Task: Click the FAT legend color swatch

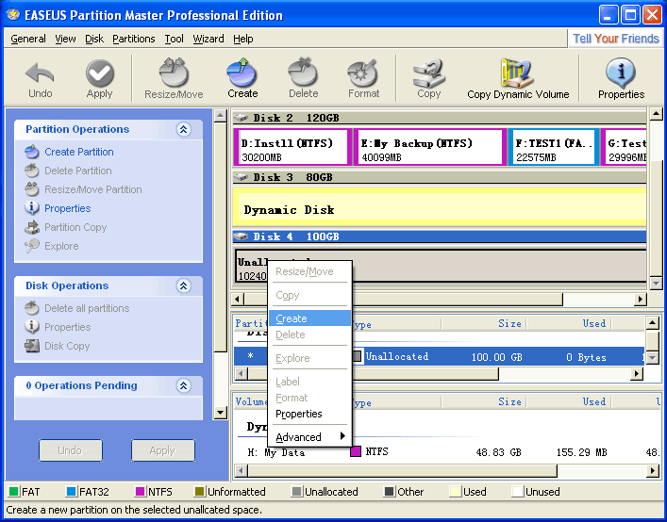Action: (13, 492)
